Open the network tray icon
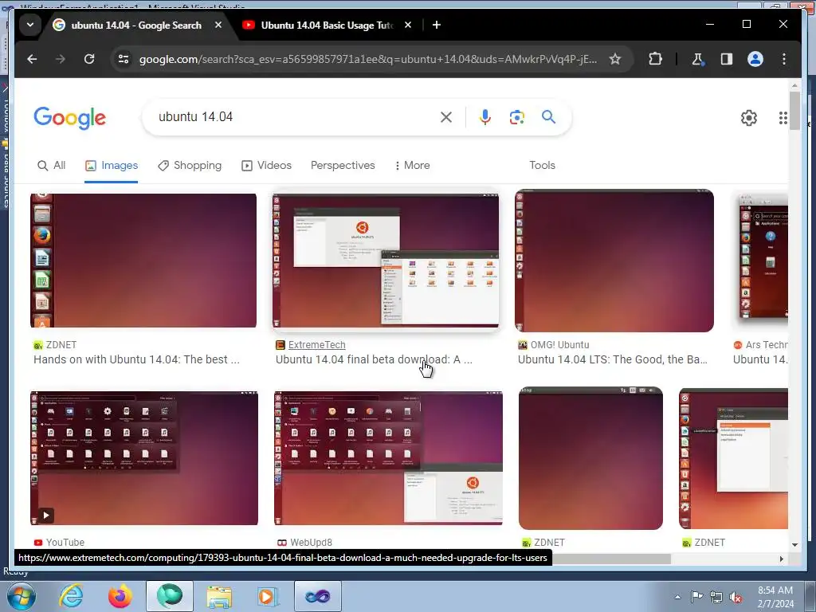 click(716, 598)
